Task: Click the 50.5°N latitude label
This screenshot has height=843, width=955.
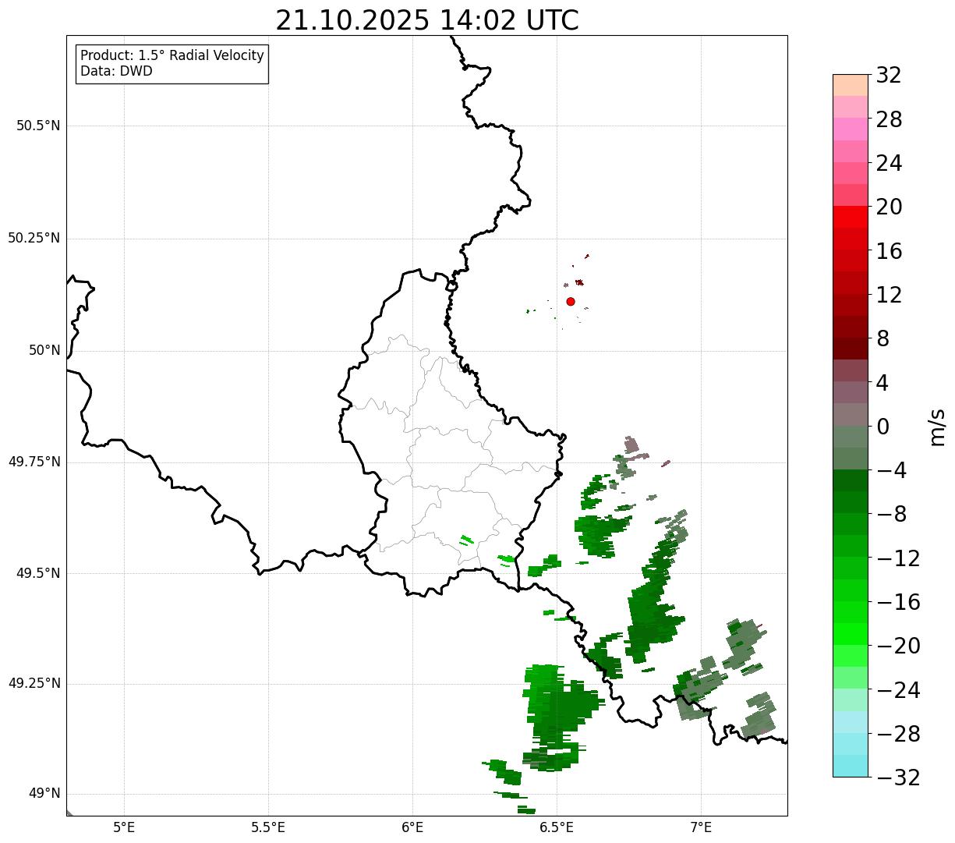Action: click(38, 126)
